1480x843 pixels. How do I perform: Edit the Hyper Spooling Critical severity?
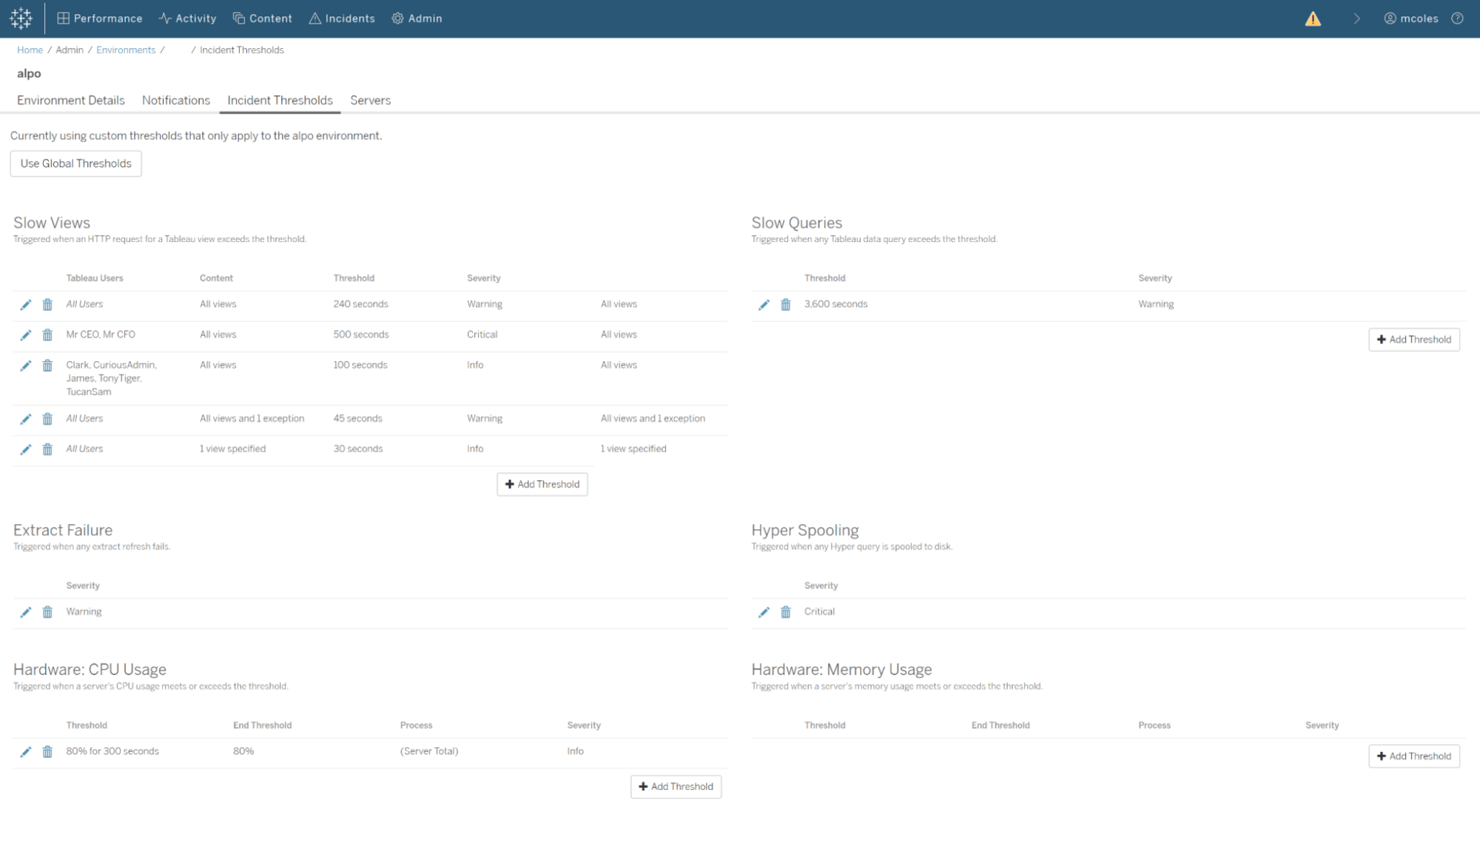point(764,612)
